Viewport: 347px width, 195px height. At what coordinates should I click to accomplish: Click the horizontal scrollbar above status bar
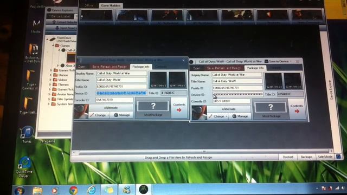tap(204, 152)
